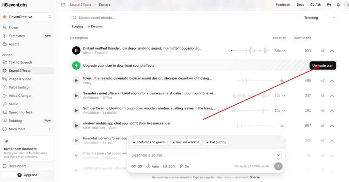The width and height of the screenshot is (349, 182).
Task: Download the Distant muffled thunder sound
Action: (x=332, y=51)
